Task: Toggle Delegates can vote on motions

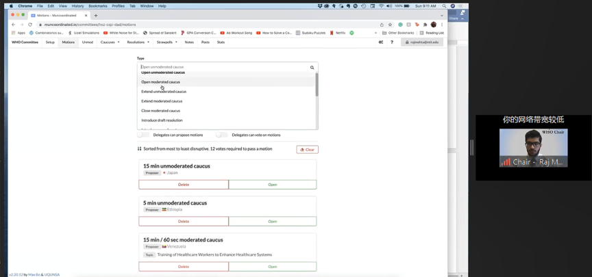Action: pos(221,135)
